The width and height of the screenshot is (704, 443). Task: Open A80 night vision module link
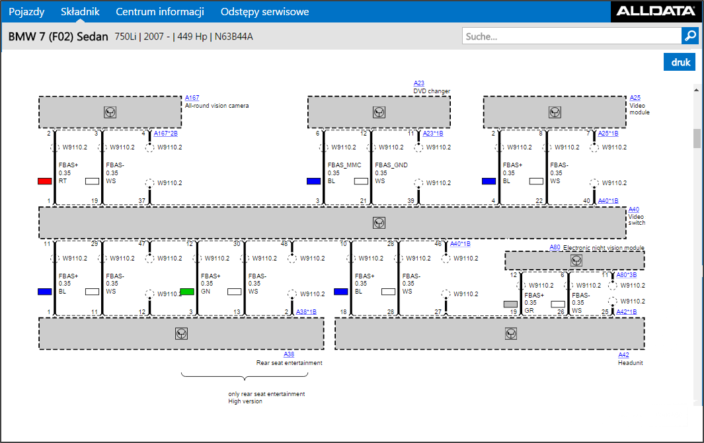click(555, 247)
